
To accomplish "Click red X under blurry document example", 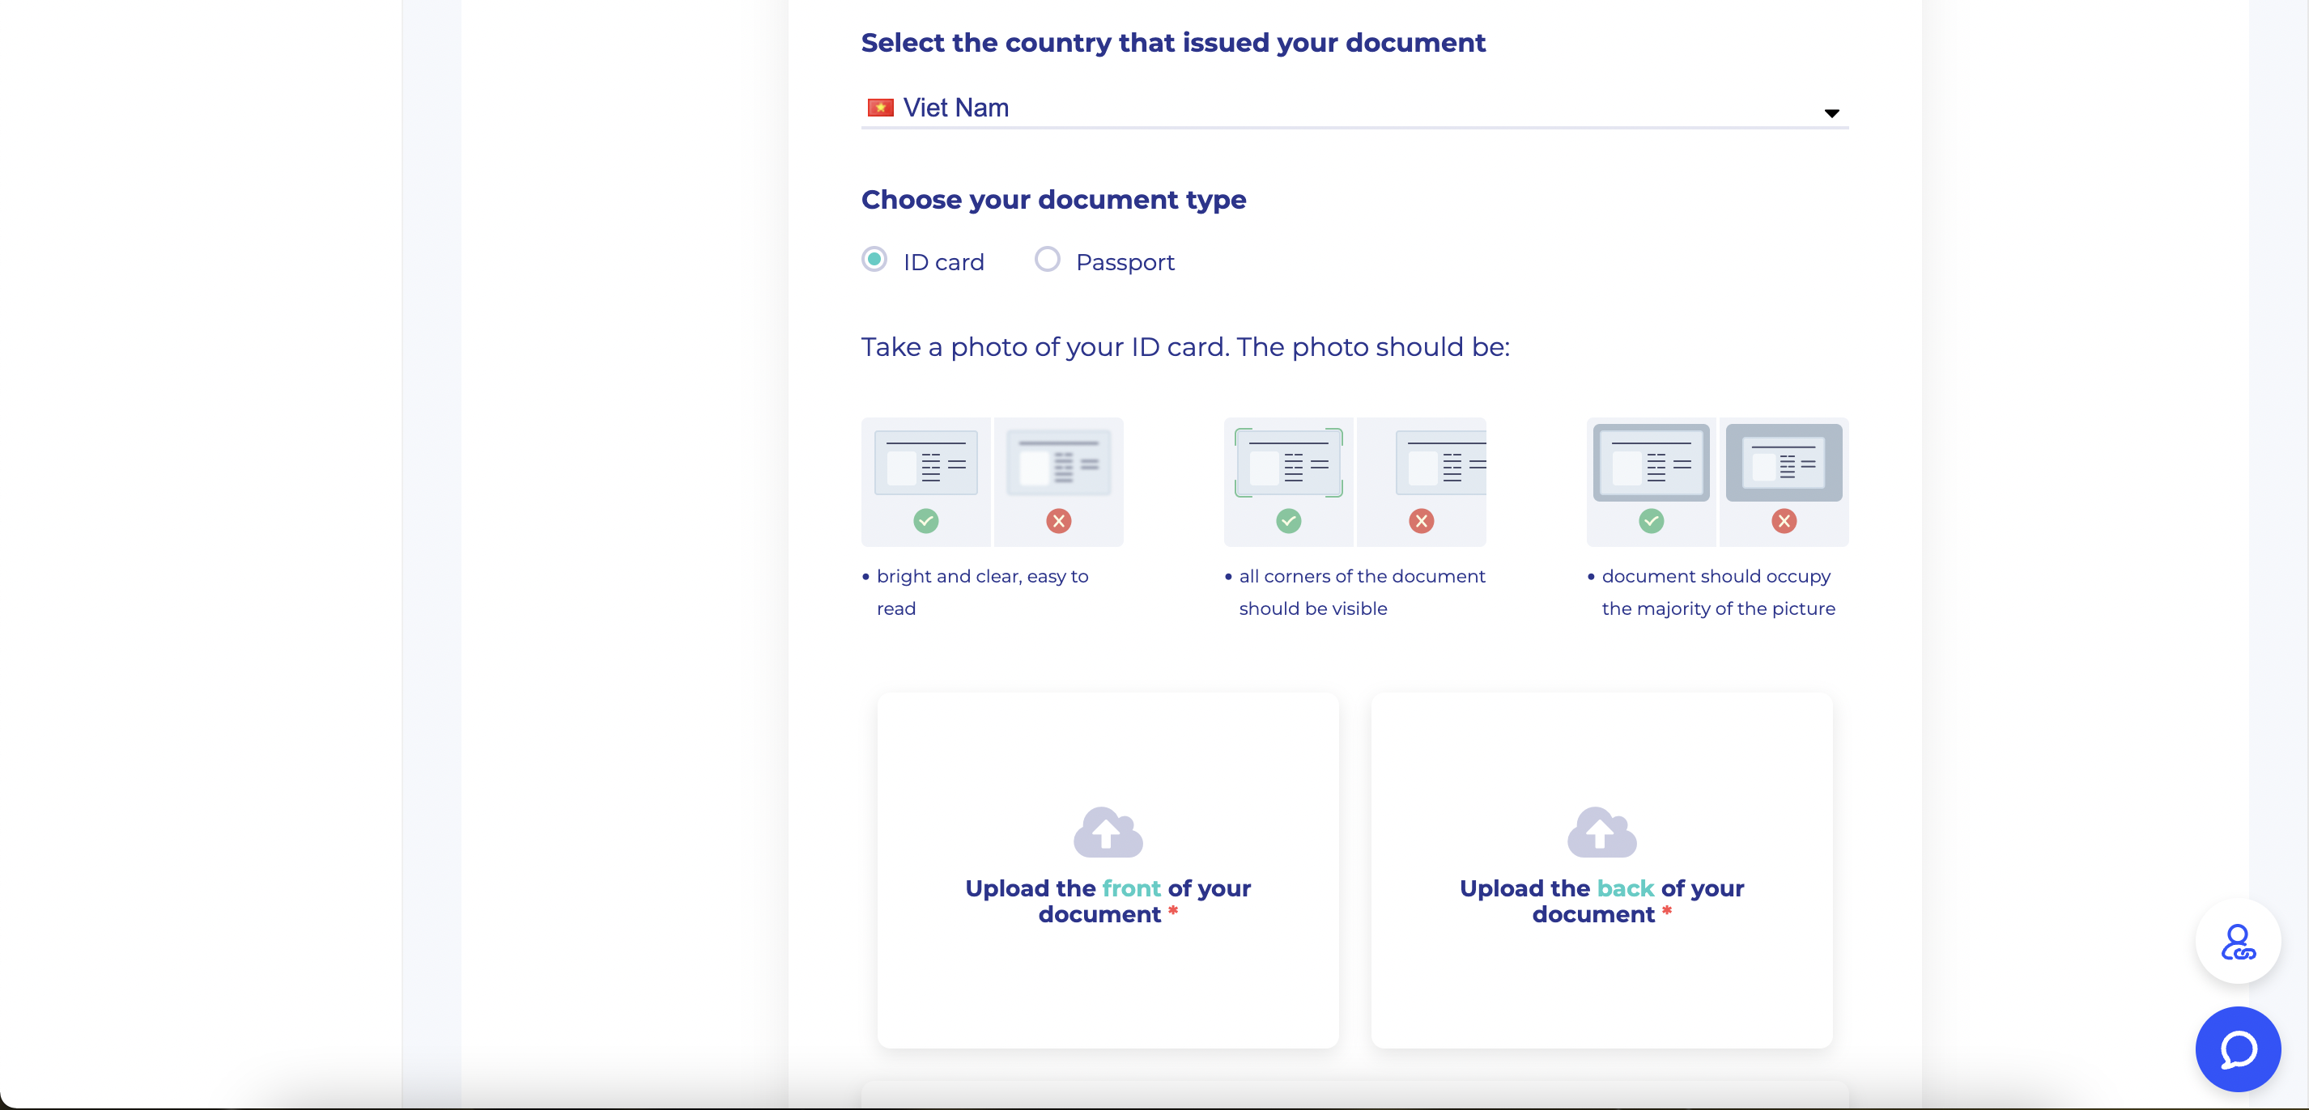I will pyautogui.click(x=1059, y=520).
